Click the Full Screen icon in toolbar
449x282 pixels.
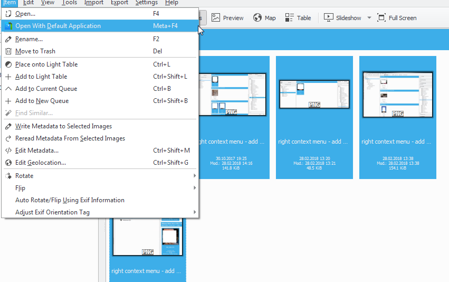pos(381,18)
